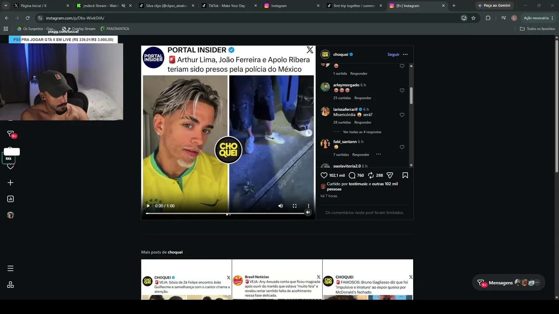Switch to the plain 'Instagram' tab
Image resolution: width=559 pixels, height=314 pixels.
point(292,6)
